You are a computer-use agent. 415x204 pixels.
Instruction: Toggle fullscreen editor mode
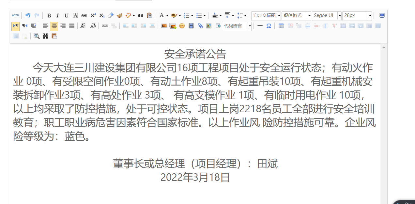(x=382, y=15)
